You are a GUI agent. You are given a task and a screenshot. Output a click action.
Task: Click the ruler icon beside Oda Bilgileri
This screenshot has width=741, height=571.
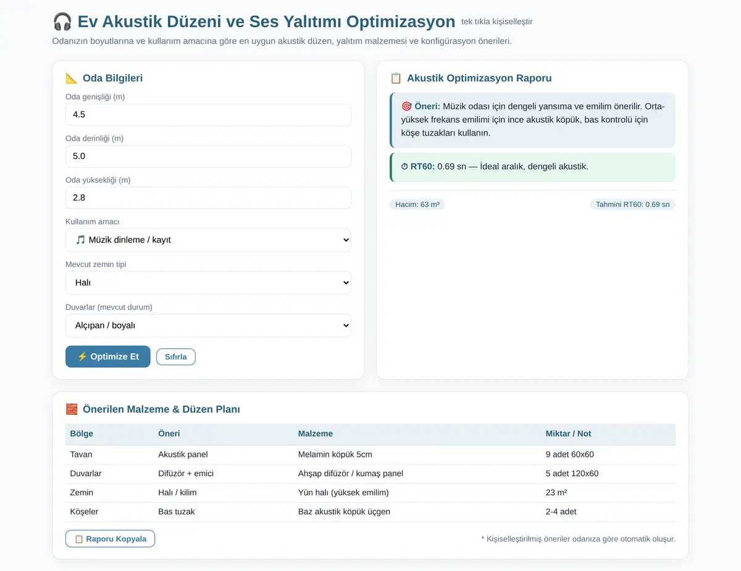click(x=72, y=78)
